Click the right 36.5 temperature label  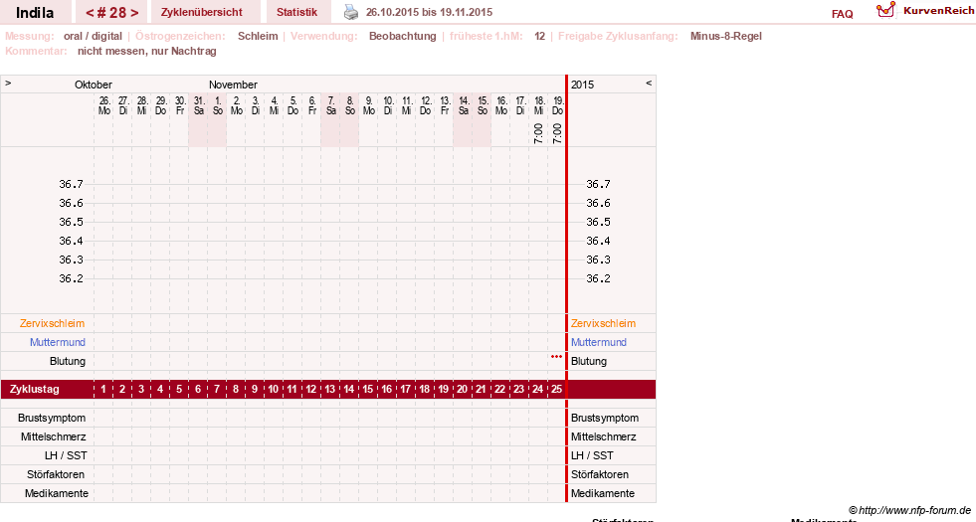(x=598, y=222)
